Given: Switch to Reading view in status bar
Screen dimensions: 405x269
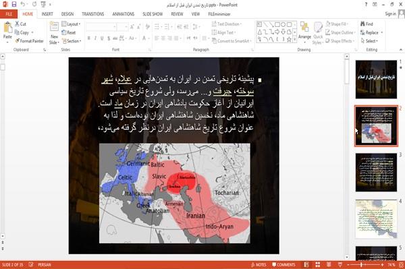Looking at the screenshot, I should 329,264.
